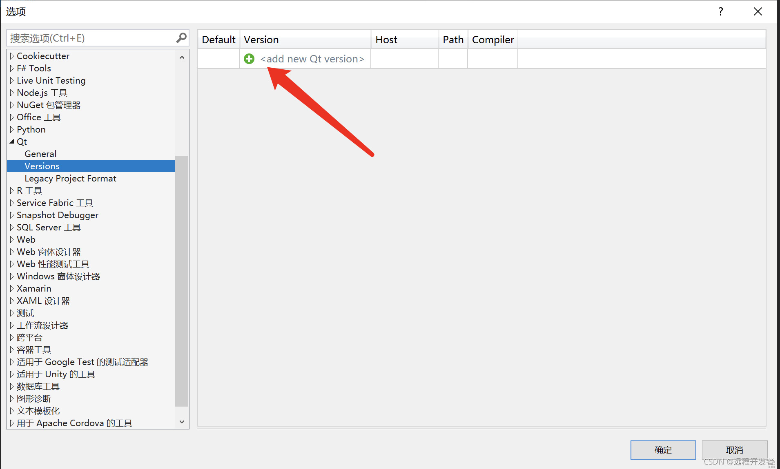Expand the NuGet 包管理器 node
Viewport: 780px width, 469px height.
coord(12,105)
